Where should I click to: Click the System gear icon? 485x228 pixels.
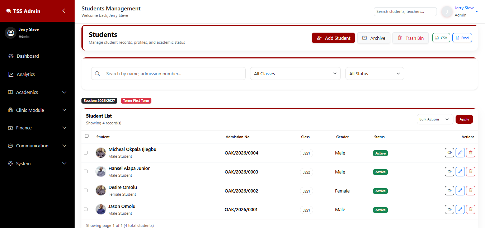tap(10, 163)
